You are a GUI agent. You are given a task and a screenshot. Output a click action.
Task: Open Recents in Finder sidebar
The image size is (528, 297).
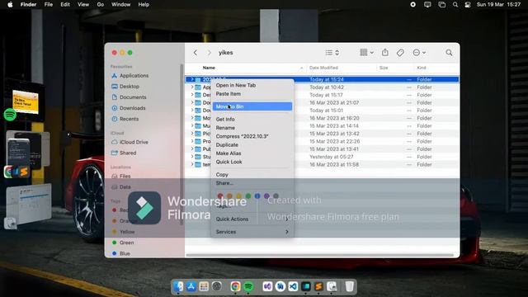click(125, 119)
